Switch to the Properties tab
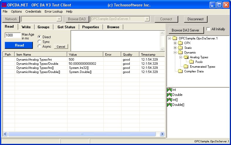 coord(91,27)
